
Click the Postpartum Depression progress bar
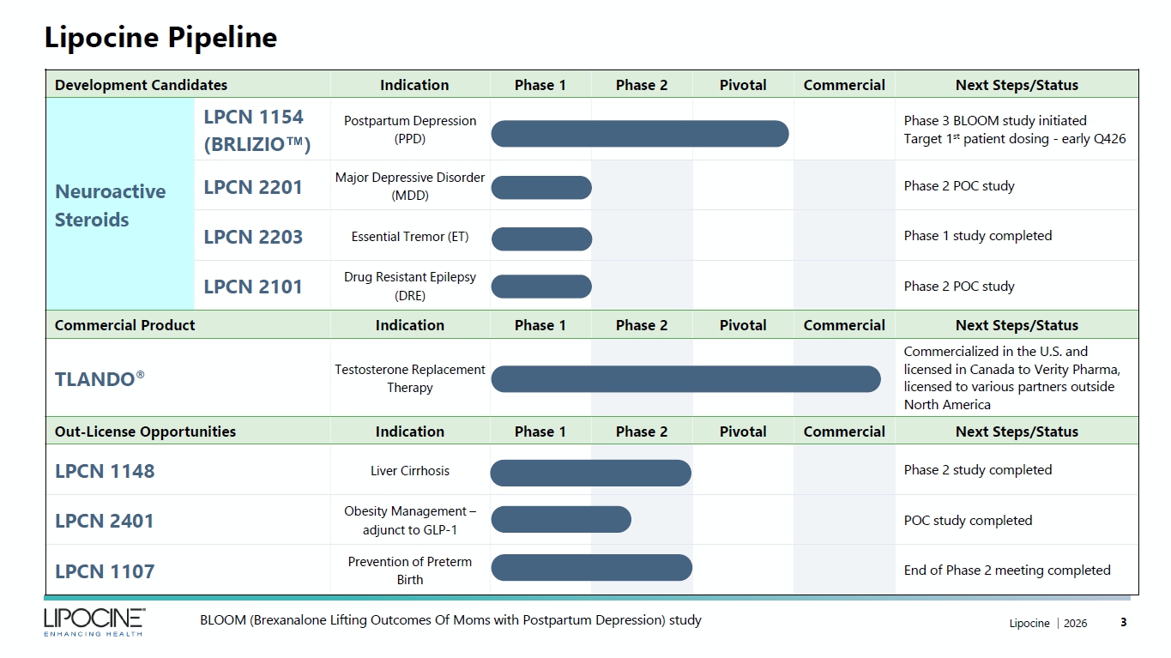[639, 134]
